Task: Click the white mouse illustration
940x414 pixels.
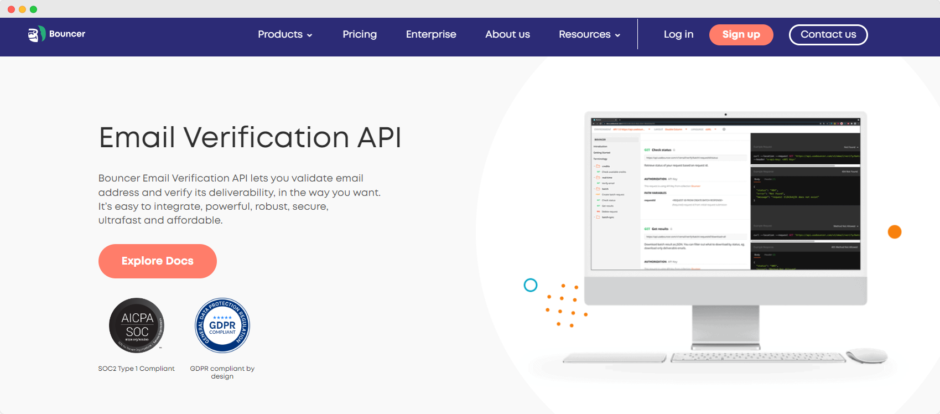Action: (x=867, y=356)
